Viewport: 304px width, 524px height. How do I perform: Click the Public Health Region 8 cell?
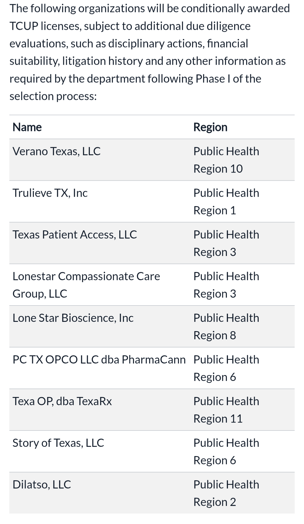pyautogui.click(x=226, y=327)
